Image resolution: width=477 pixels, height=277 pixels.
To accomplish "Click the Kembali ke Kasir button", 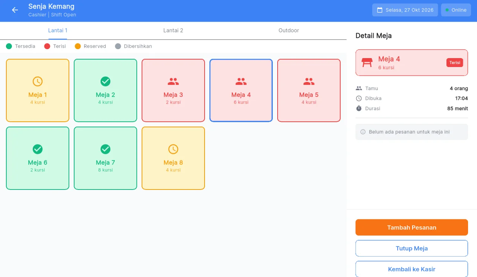I will click(412, 269).
